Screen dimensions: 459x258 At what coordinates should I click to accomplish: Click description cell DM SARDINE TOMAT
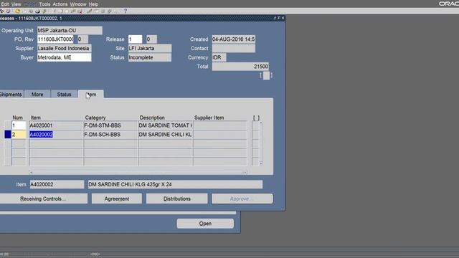[x=165, y=125]
